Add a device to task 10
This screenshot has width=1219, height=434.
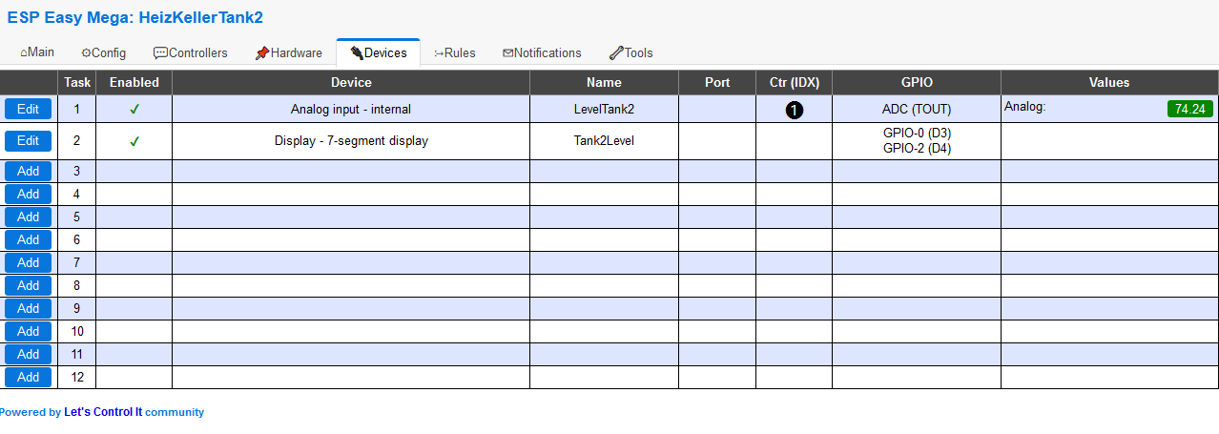click(29, 332)
